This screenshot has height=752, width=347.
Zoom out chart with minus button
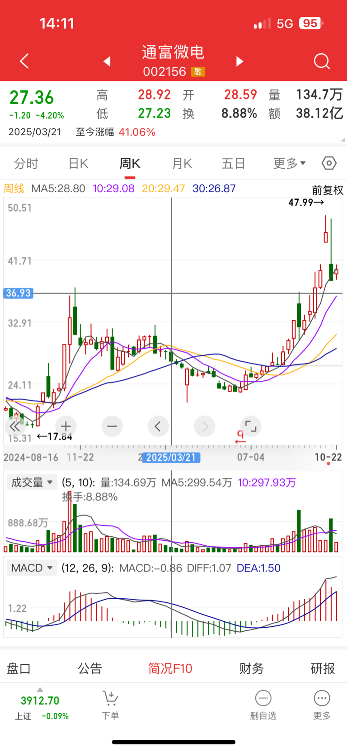pos(112,426)
